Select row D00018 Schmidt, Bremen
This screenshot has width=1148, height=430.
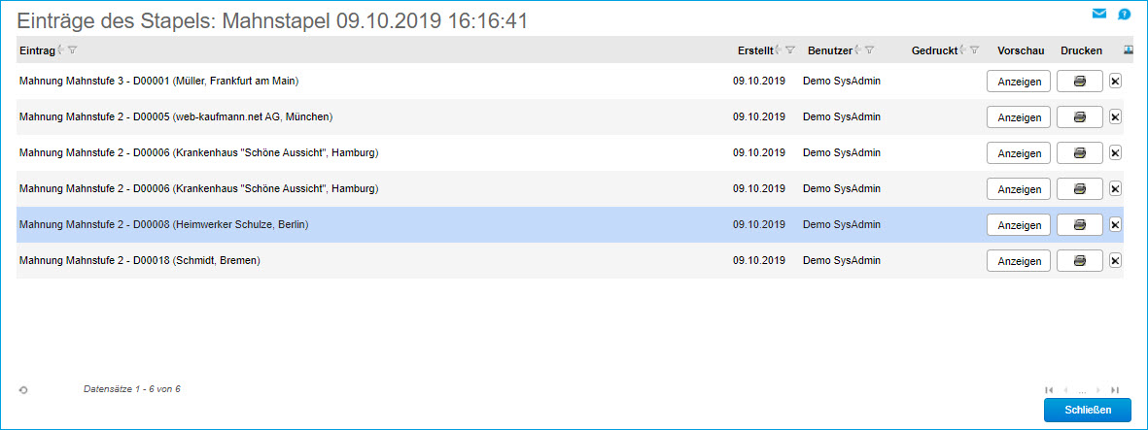click(570, 261)
